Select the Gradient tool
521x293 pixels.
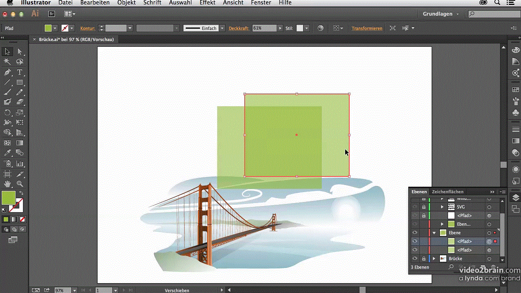20,143
